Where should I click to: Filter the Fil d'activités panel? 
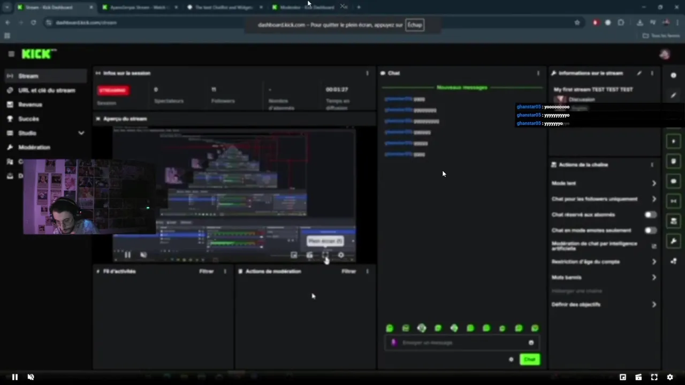click(207, 272)
